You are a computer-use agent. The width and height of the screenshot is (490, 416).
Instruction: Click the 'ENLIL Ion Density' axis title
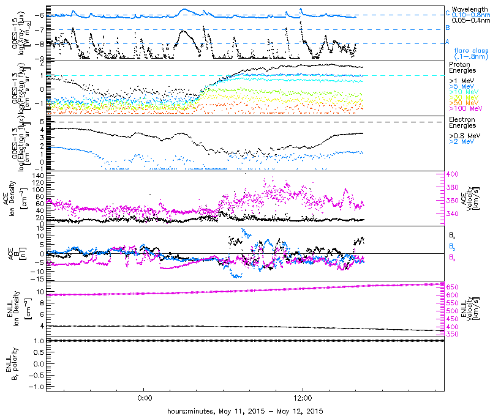20,309
